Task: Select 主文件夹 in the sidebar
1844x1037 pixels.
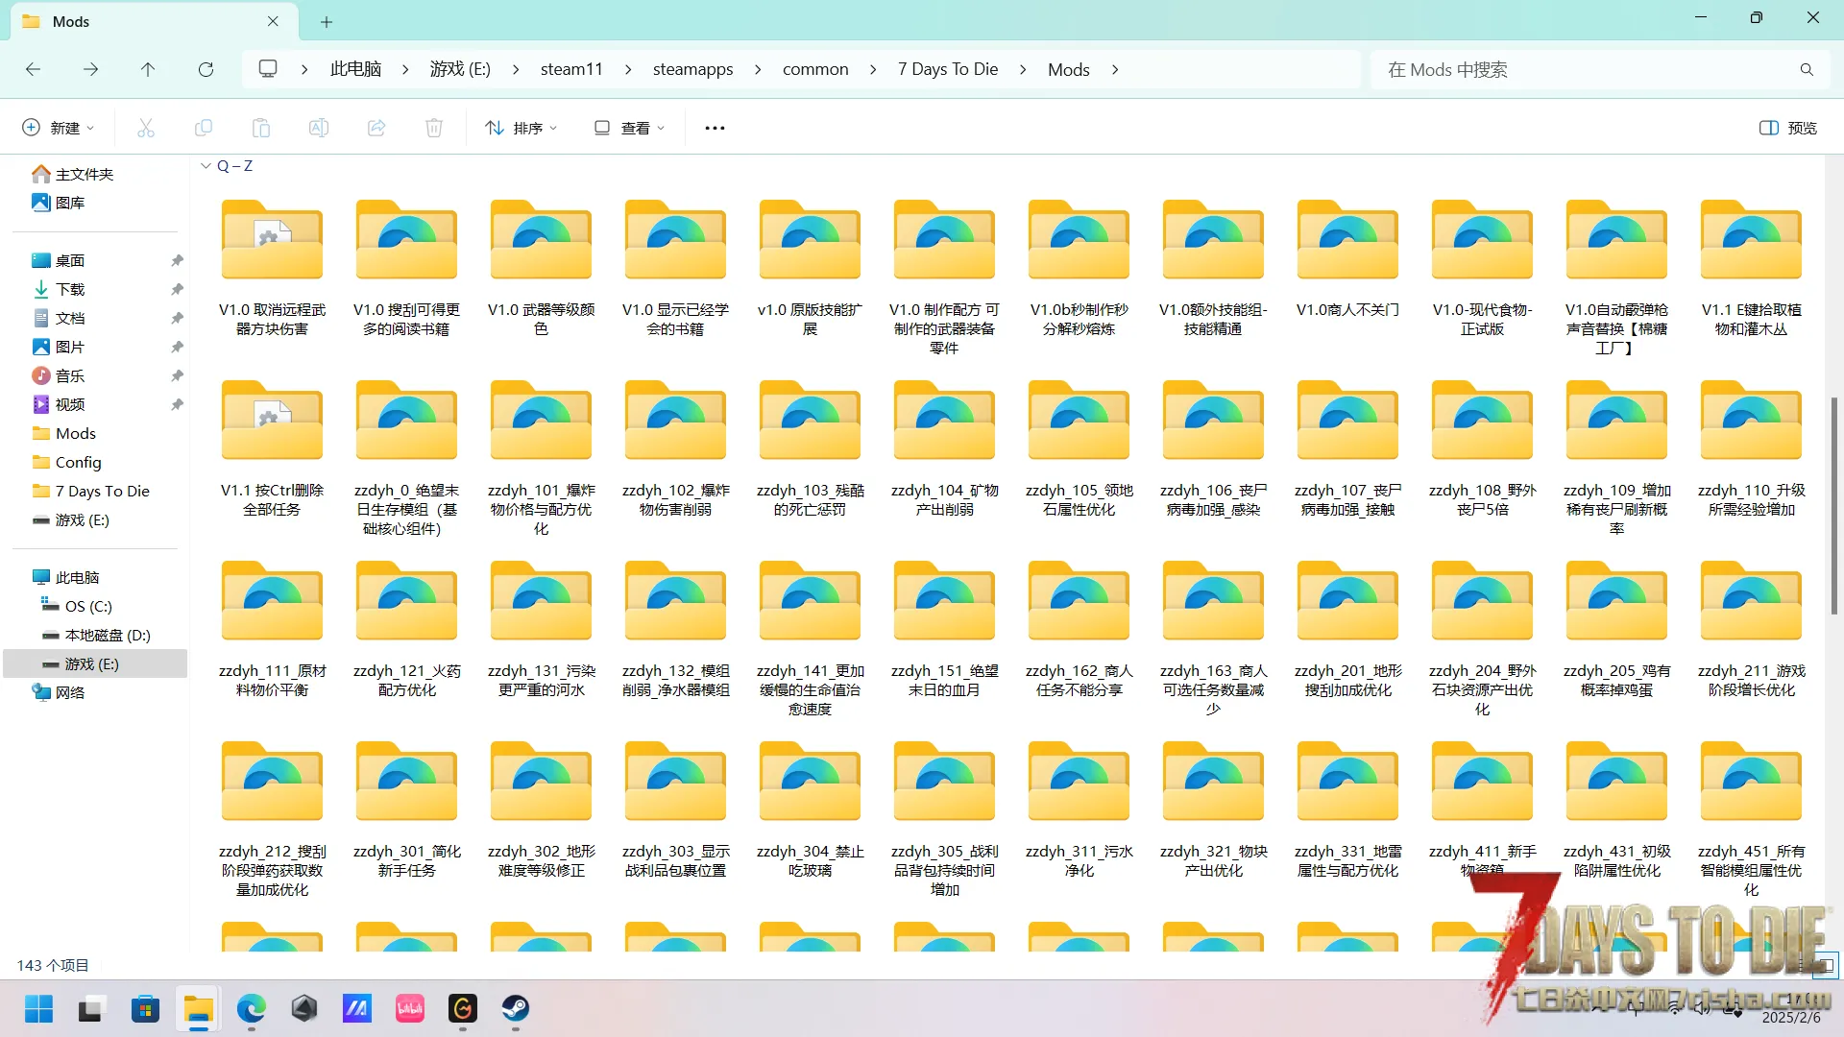Action: [73, 174]
